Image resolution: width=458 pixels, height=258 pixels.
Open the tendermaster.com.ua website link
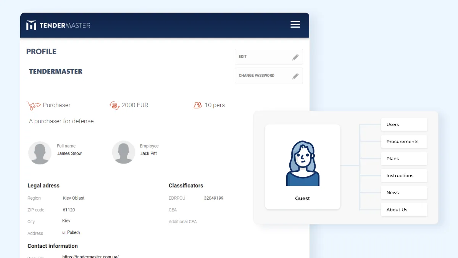[90, 256]
